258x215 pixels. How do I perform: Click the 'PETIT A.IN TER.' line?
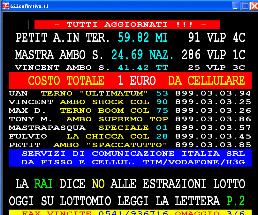tap(63, 38)
